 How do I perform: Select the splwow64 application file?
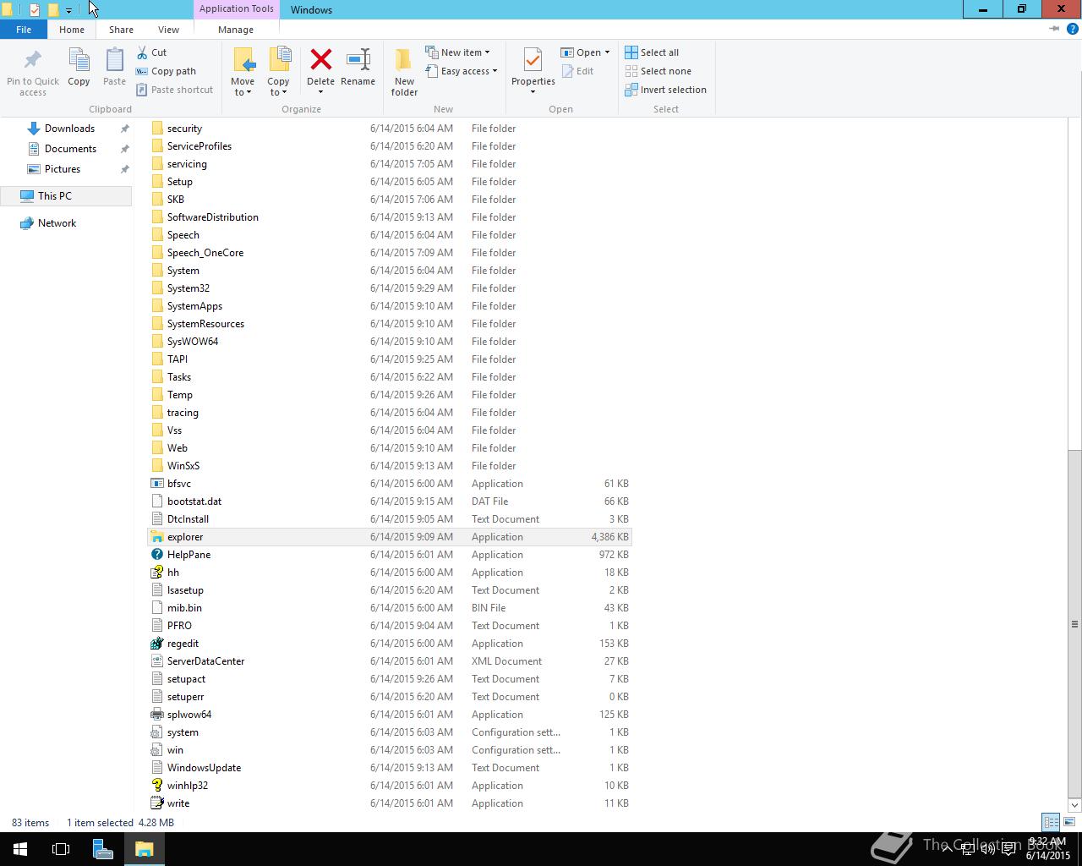[x=390, y=715]
